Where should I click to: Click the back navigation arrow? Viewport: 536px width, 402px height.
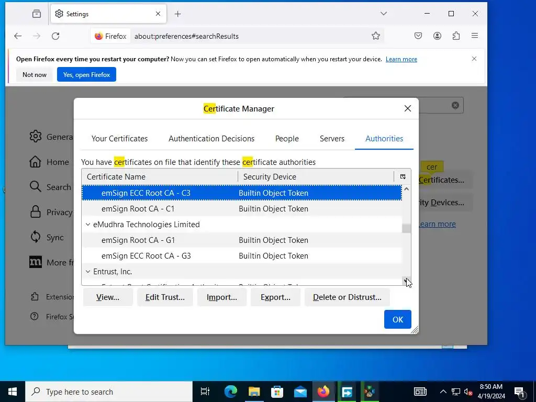click(x=18, y=36)
